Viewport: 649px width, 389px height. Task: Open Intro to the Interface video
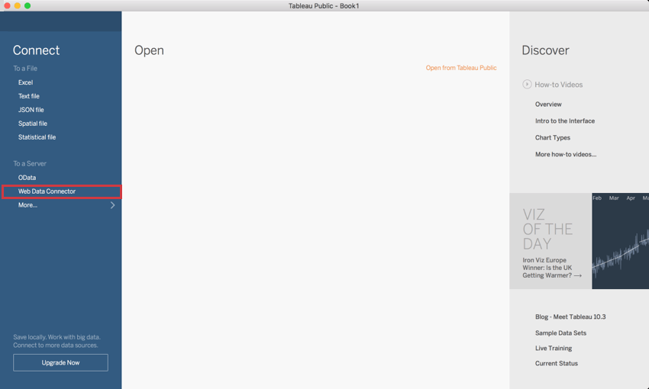point(565,121)
